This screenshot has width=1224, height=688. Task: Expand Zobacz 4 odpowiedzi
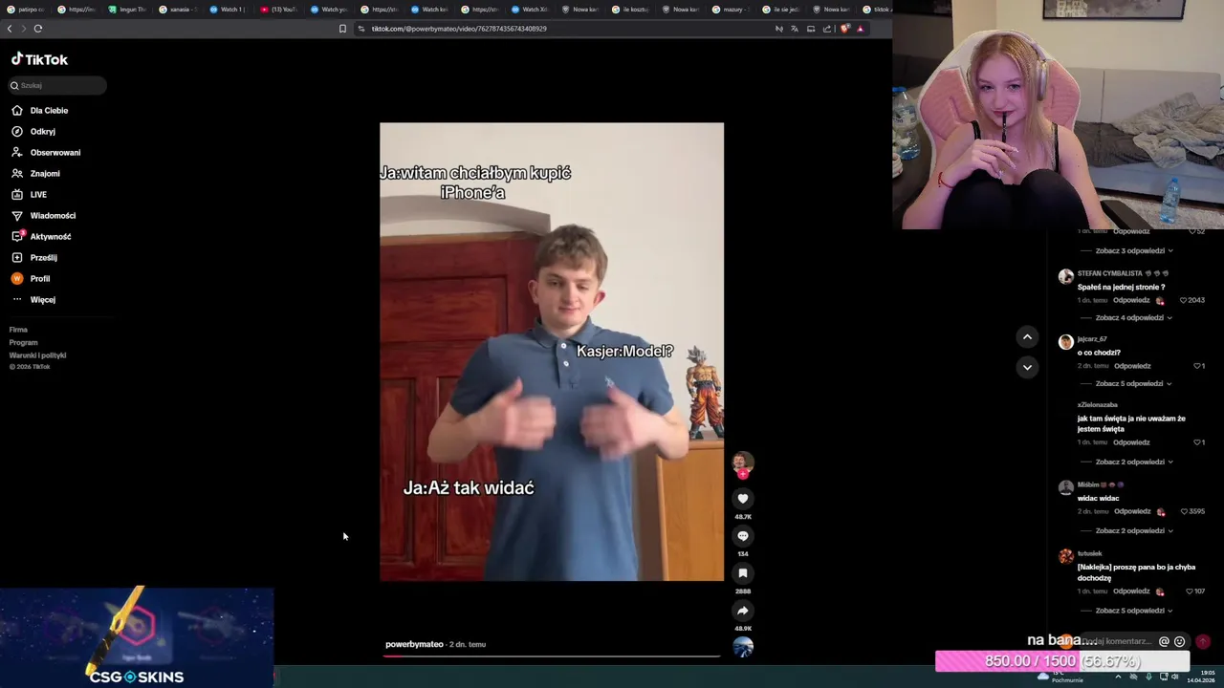1134,318
